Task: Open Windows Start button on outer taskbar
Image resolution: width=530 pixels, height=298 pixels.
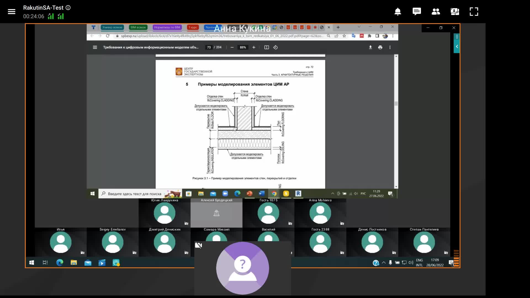Action: pyautogui.click(x=32, y=263)
